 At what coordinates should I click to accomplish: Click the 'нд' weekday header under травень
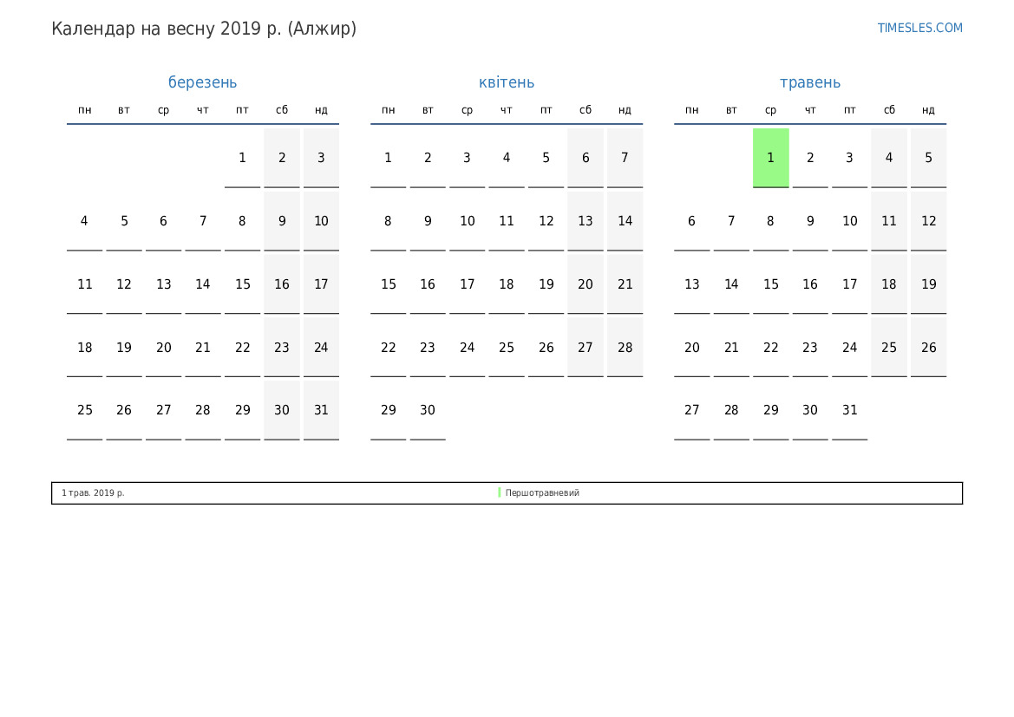pos(928,110)
